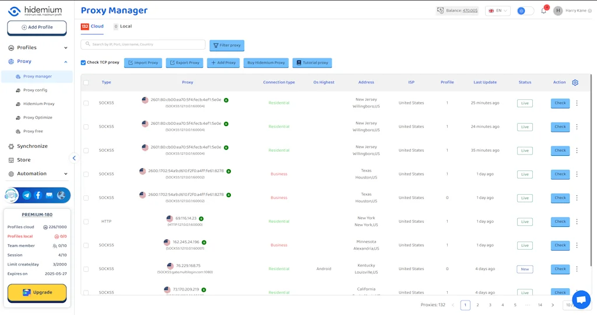The image size is (597, 315).
Task: Open Hidemium Proxy in sidebar
Action: click(x=38, y=104)
